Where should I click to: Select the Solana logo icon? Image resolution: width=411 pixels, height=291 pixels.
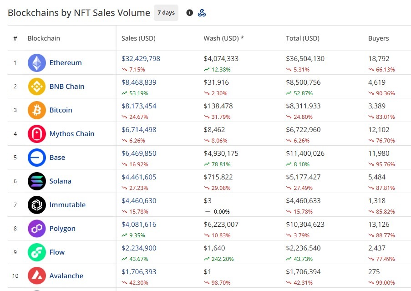click(36, 181)
